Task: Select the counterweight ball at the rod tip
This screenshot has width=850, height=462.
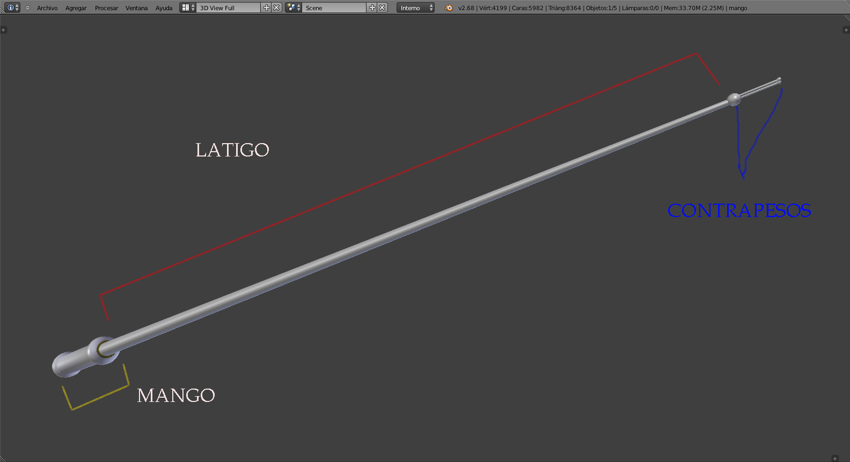Action: [734, 99]
